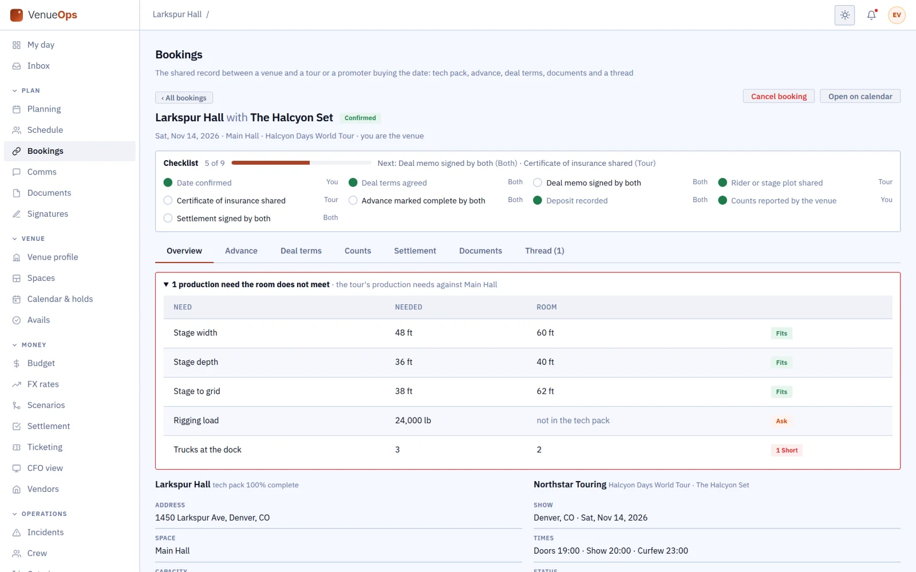Open the Thread (1) tab
This screenshot has width=916, height=572.
coord(544,251)
